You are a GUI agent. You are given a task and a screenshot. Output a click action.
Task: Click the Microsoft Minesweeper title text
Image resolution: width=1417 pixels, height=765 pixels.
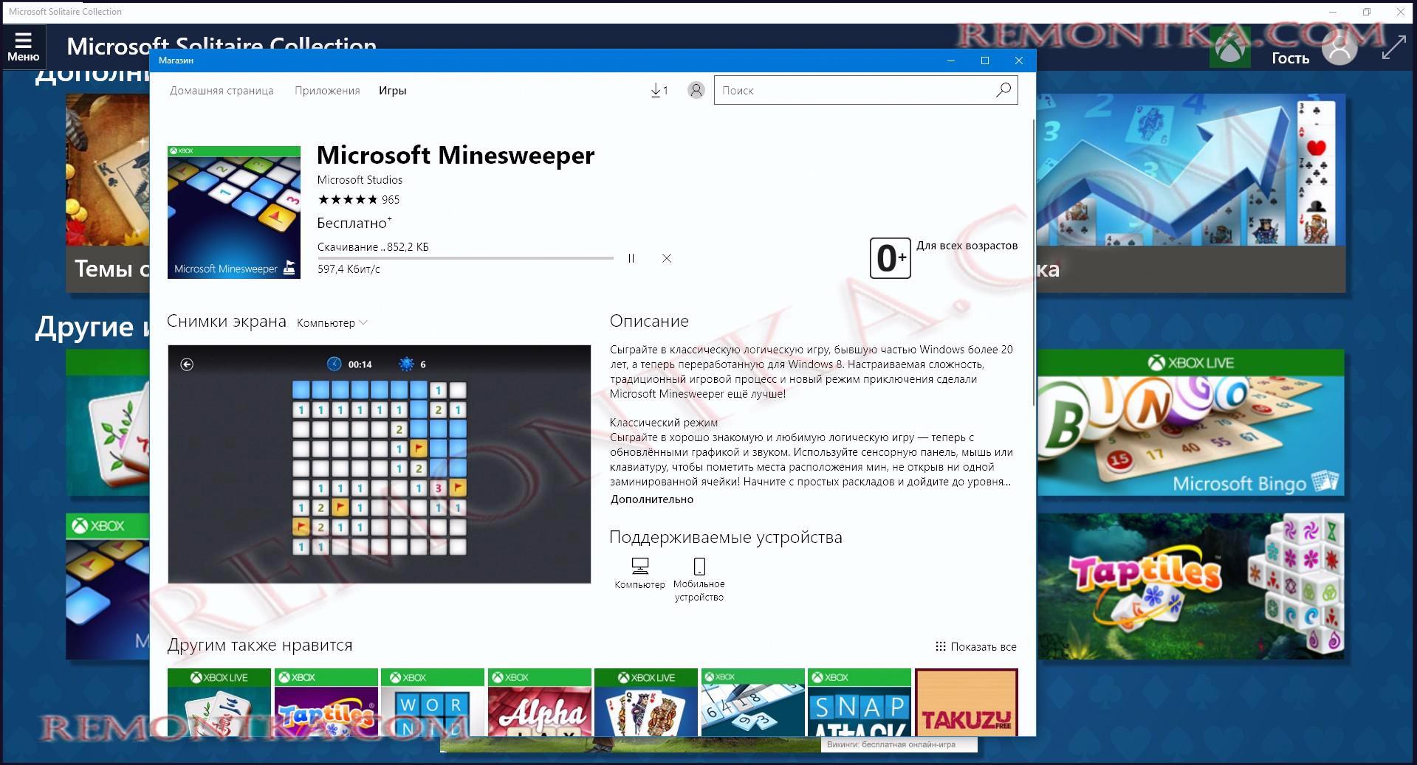[456, 155]
